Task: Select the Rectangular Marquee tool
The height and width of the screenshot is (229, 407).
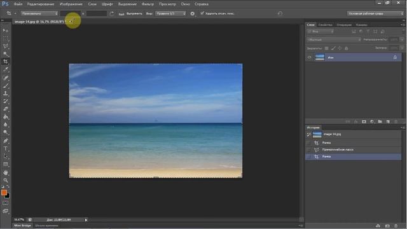Action: (x=6, y=38)
